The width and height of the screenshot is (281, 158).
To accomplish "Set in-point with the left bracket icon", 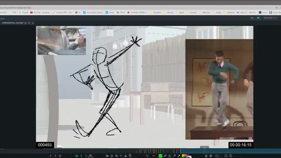I will point(81,156).
